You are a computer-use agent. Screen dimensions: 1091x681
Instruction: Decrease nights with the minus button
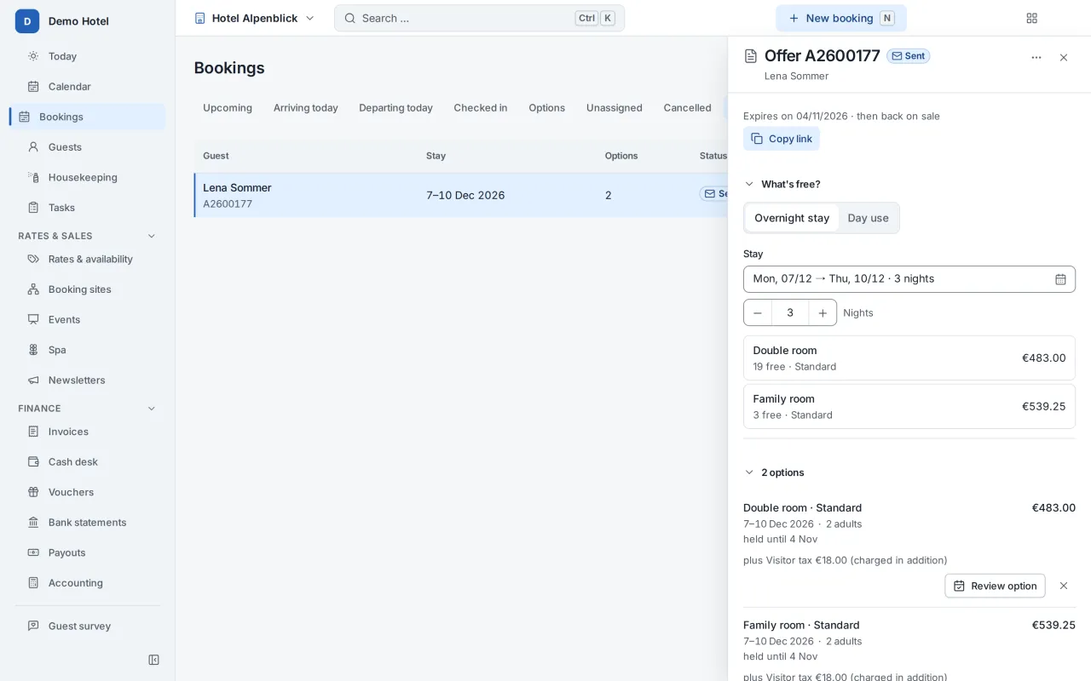[758, 312]
